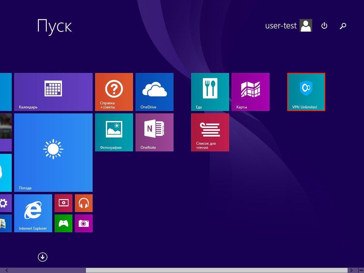Open the Help+Tips (Справка+советы) tile

coord(114,92)
